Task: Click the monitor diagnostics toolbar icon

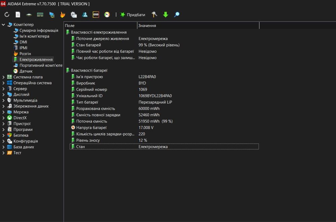Action: (52, 14)
